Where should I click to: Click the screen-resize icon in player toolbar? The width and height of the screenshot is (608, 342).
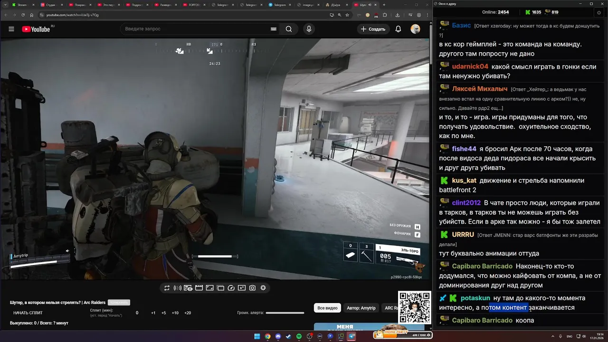pos(209,288)
